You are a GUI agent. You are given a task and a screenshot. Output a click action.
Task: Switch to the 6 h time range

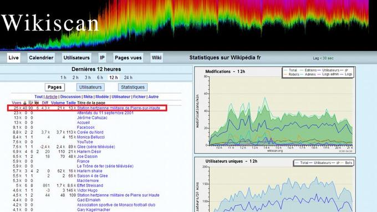100,78
